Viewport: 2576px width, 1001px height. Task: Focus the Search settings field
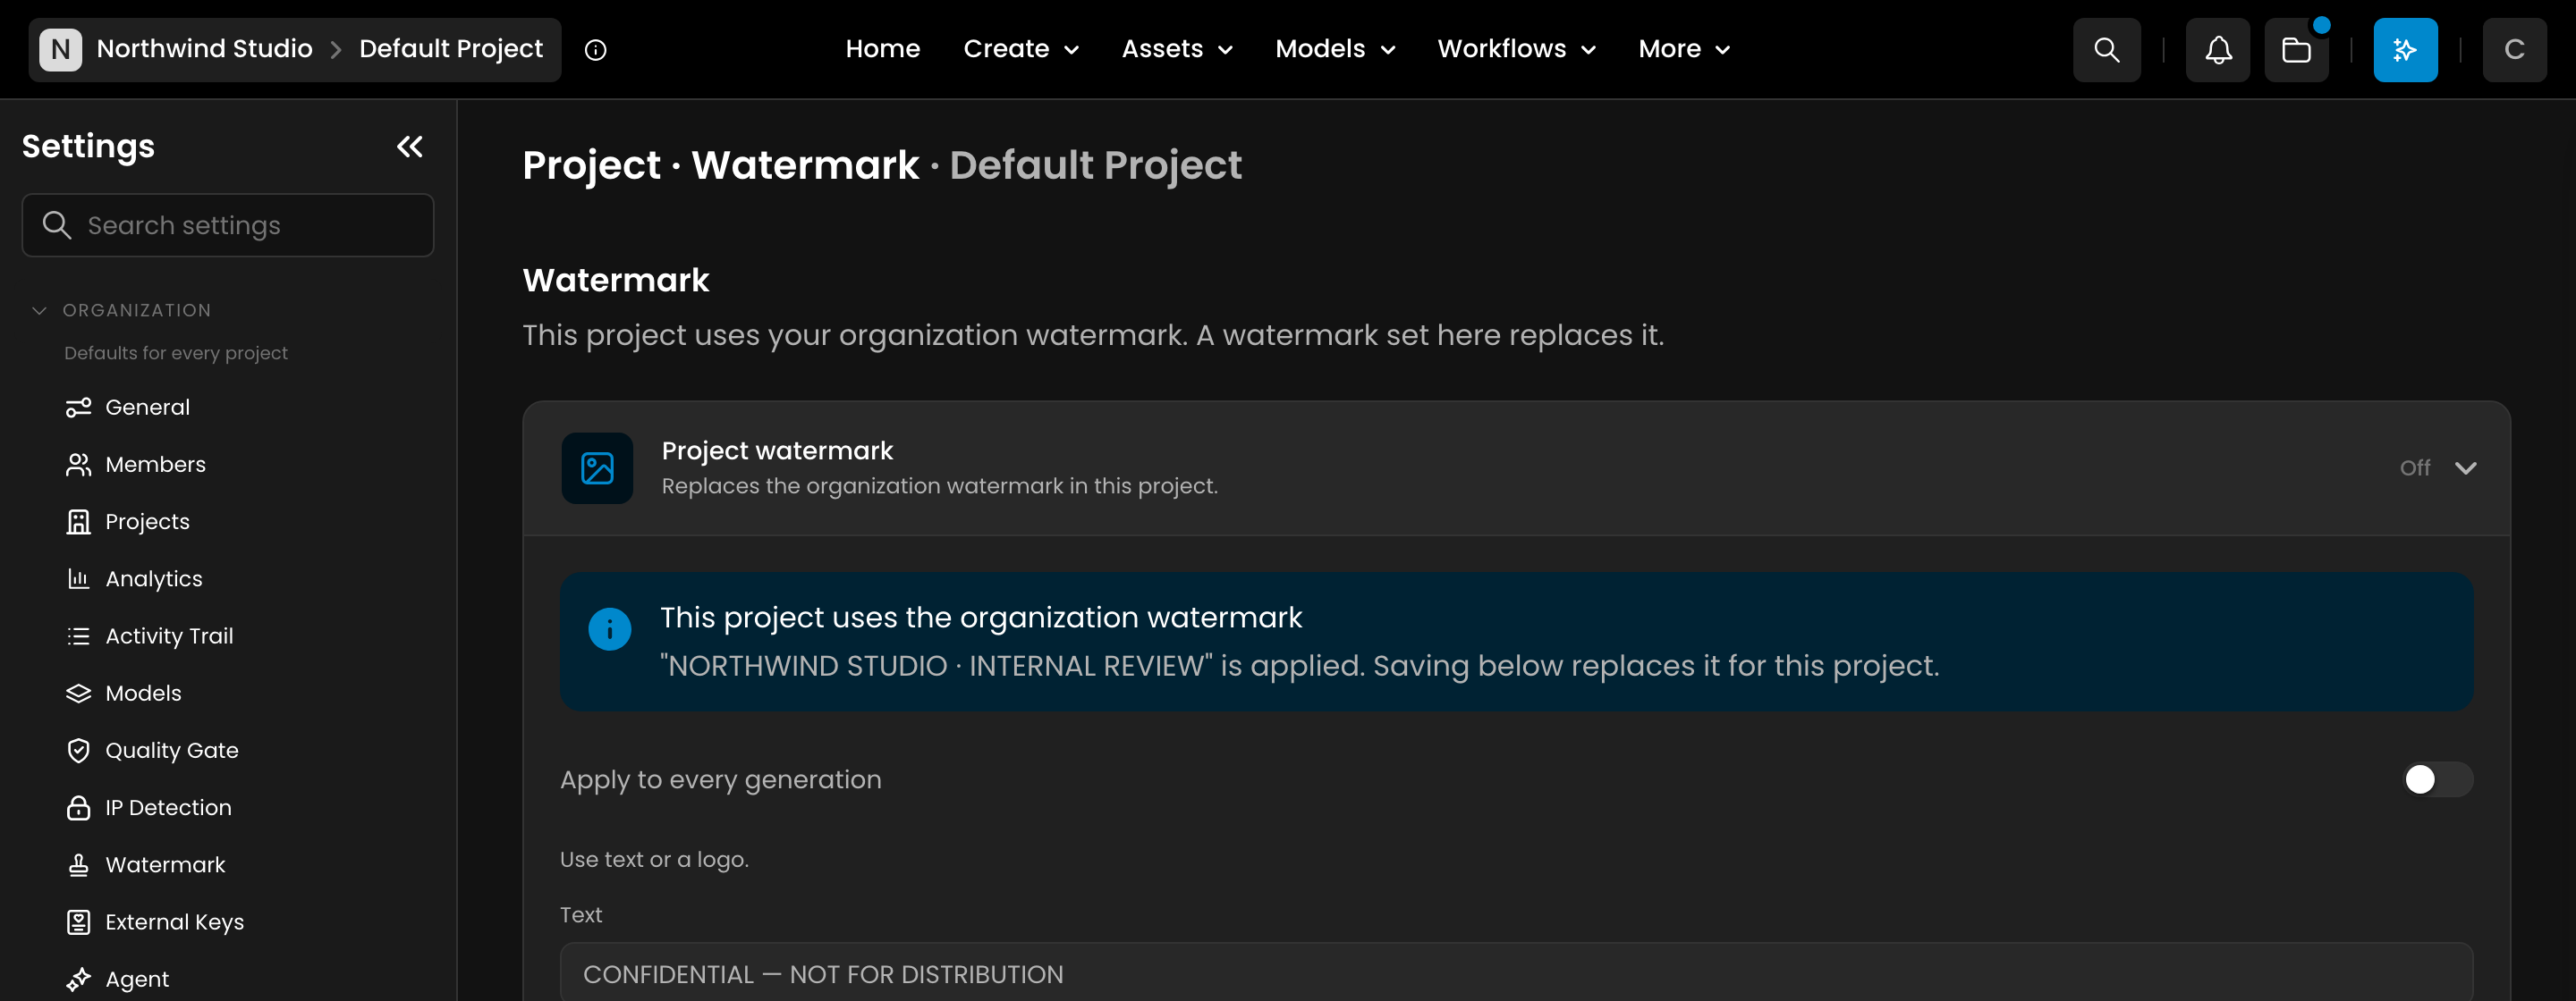(x=228, y=224)
